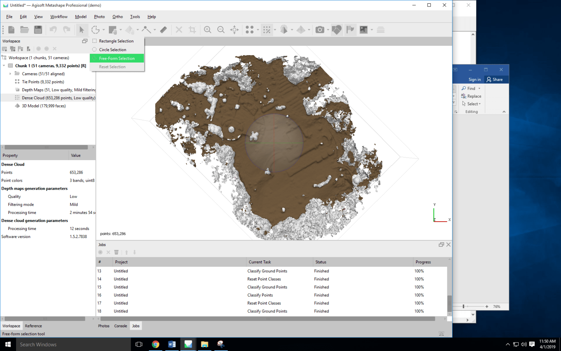Toggle Dense Cloud display mode in the toolbar
This screenshot has width=561, height=351.
point(267,30)
